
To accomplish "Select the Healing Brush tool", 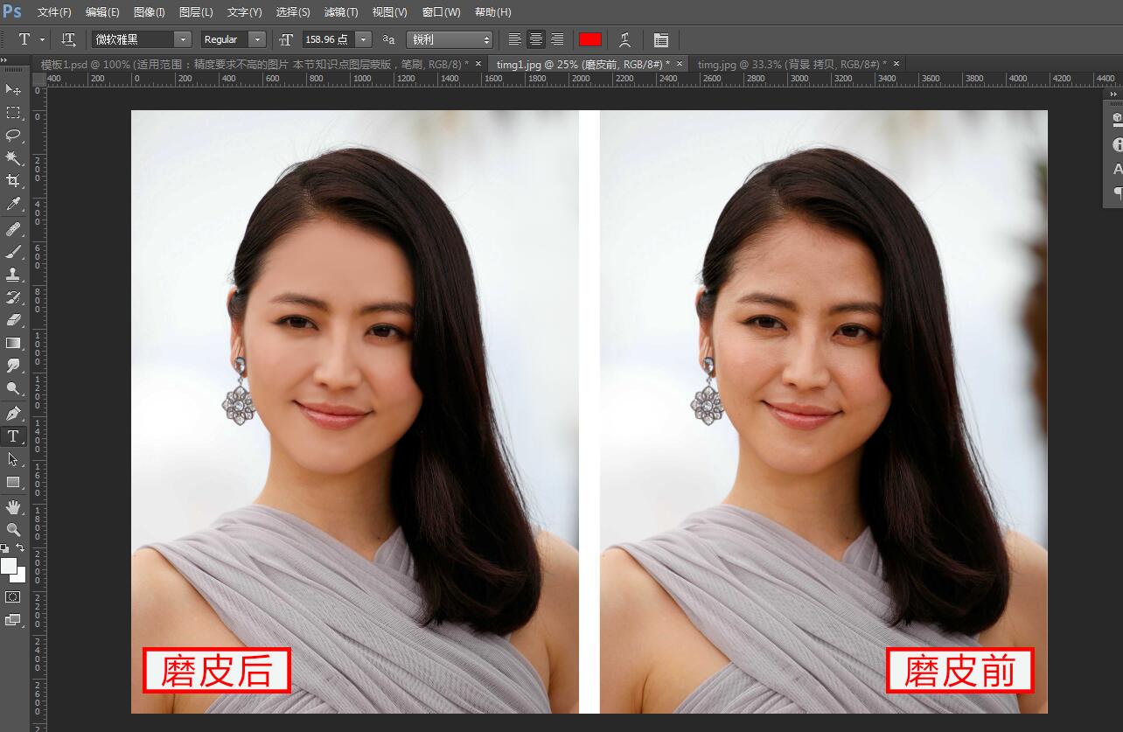I will [x=13, y=229].
